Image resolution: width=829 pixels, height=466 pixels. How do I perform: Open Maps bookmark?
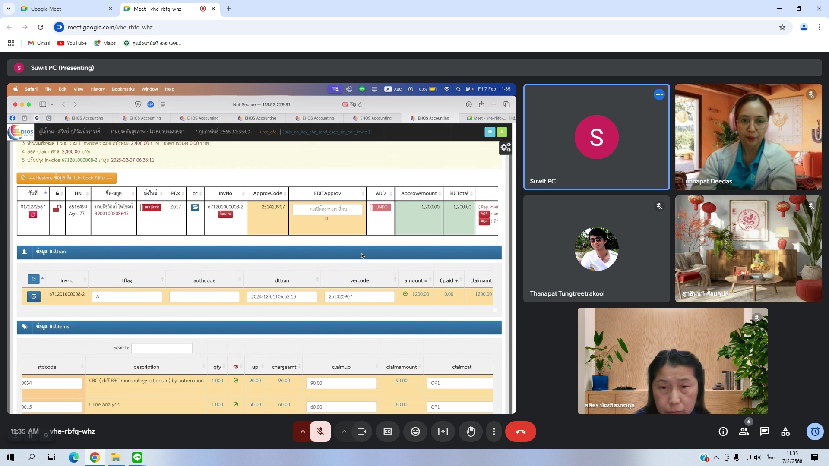[105, 43]
